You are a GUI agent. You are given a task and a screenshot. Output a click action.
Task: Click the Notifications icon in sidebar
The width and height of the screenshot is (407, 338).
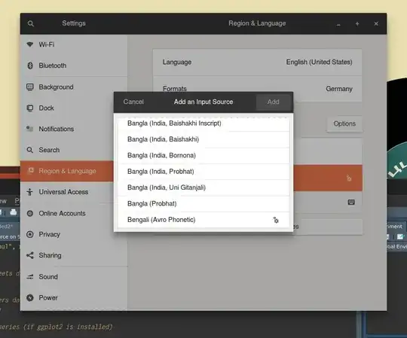click(x=30, y=129)
